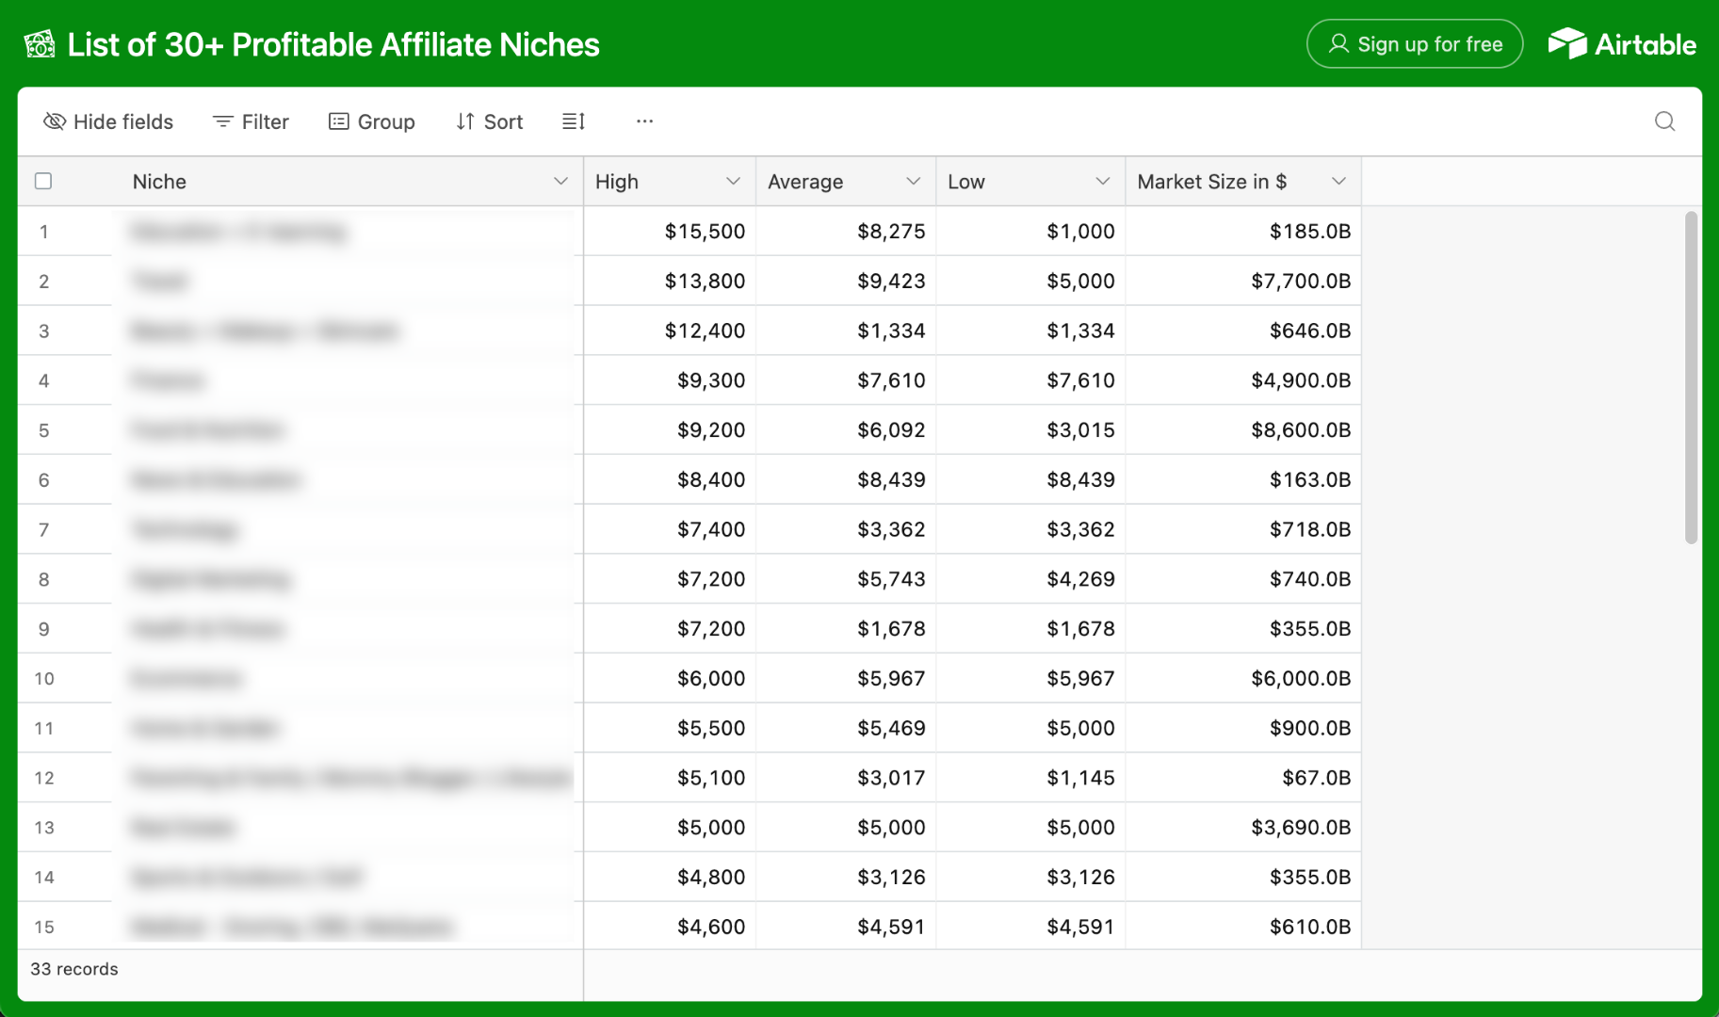Expand the Low column dropdown arrow
This screenshot has width=1719, height=1017.
(x=1102, y=181)
